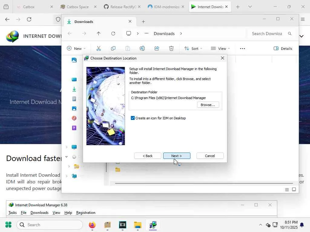Open Music in the Explorer sidebar
Viewport: 310px width, 232px height.
point(74,118)
